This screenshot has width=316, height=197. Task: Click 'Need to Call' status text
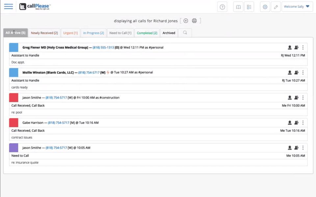20,156
